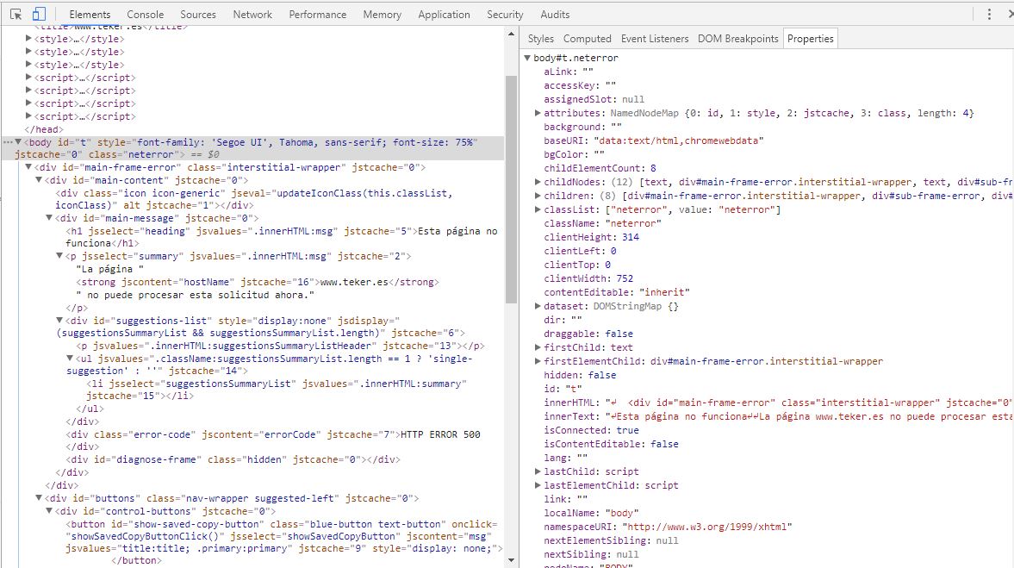Switch to the Elements tab
This screenshot has width=1014, height=568.
[90, 15]
